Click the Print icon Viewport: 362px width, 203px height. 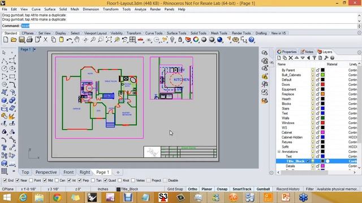click(x=29, y=39)
